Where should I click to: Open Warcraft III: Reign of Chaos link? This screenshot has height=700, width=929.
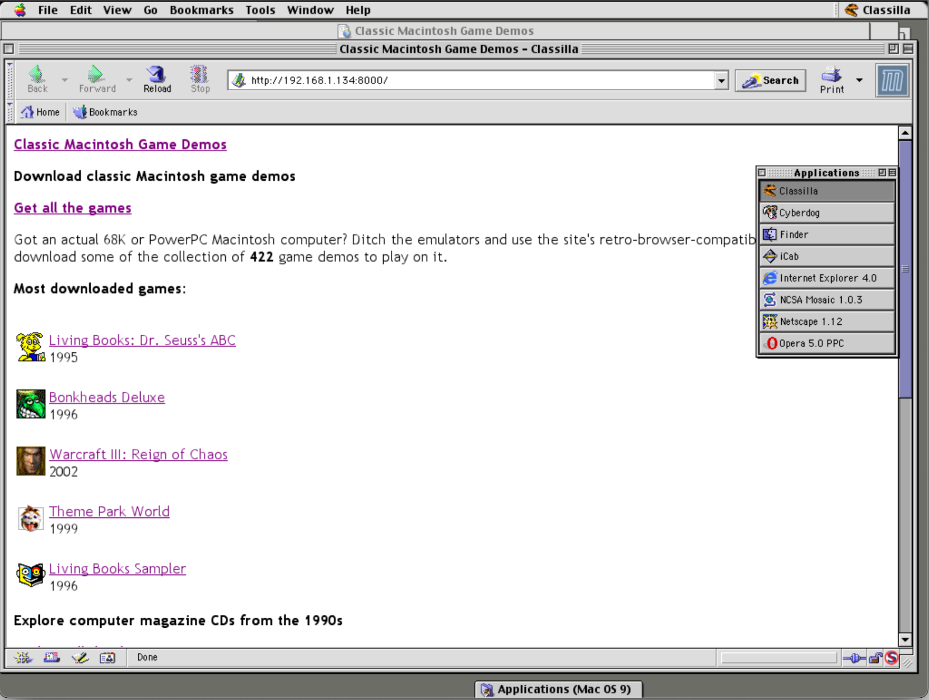coord(138,454)
